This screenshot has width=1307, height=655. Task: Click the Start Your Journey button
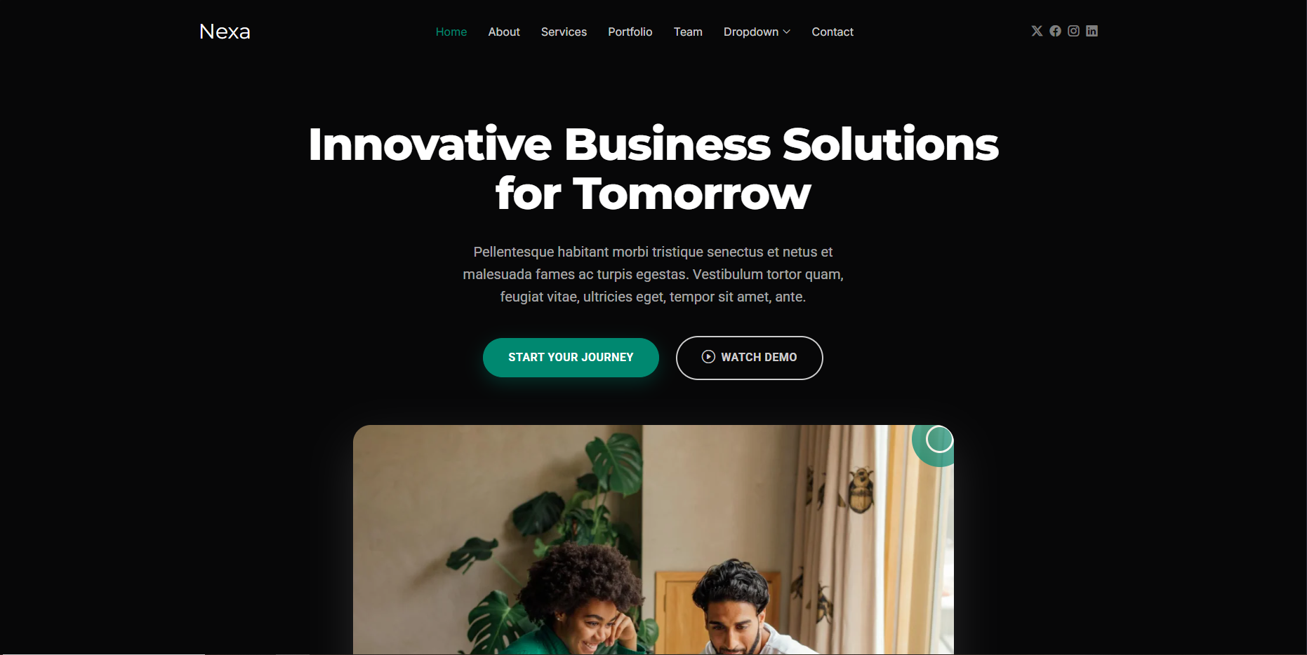[x=571, y=358]
